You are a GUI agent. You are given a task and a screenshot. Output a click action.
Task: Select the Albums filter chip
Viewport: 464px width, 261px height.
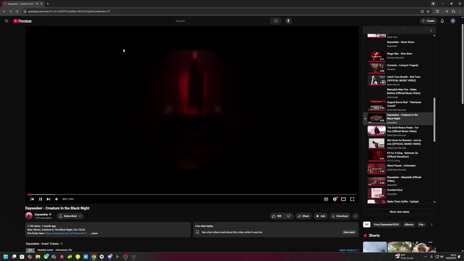[x=409, y=224]
